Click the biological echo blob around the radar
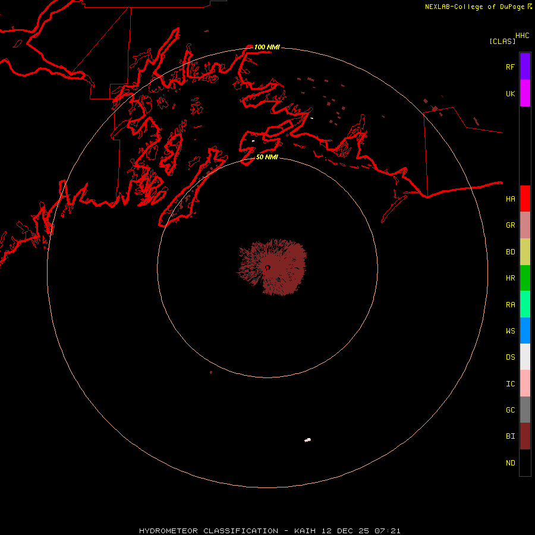The width and height of the screenshot is (535, 535). pos(272,267)
